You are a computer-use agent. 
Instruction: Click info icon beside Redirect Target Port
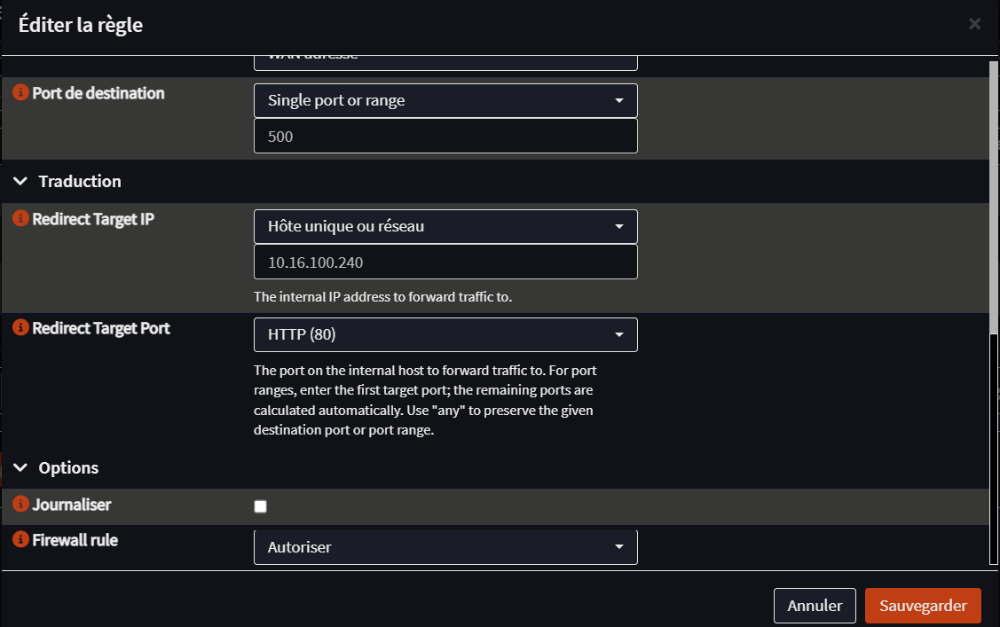coord(20,327)
